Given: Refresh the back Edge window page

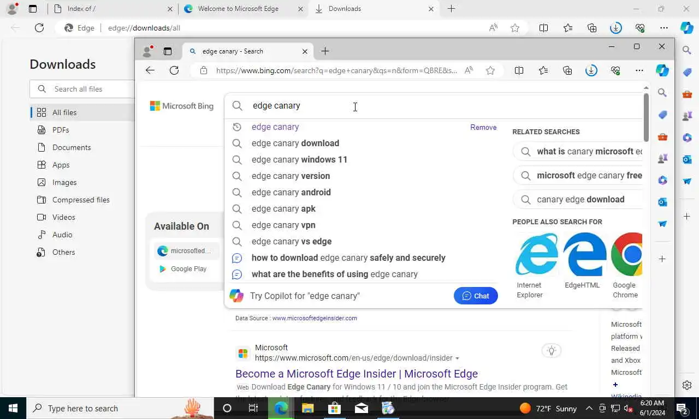Looking at the screenshot, I should [39, 28].
